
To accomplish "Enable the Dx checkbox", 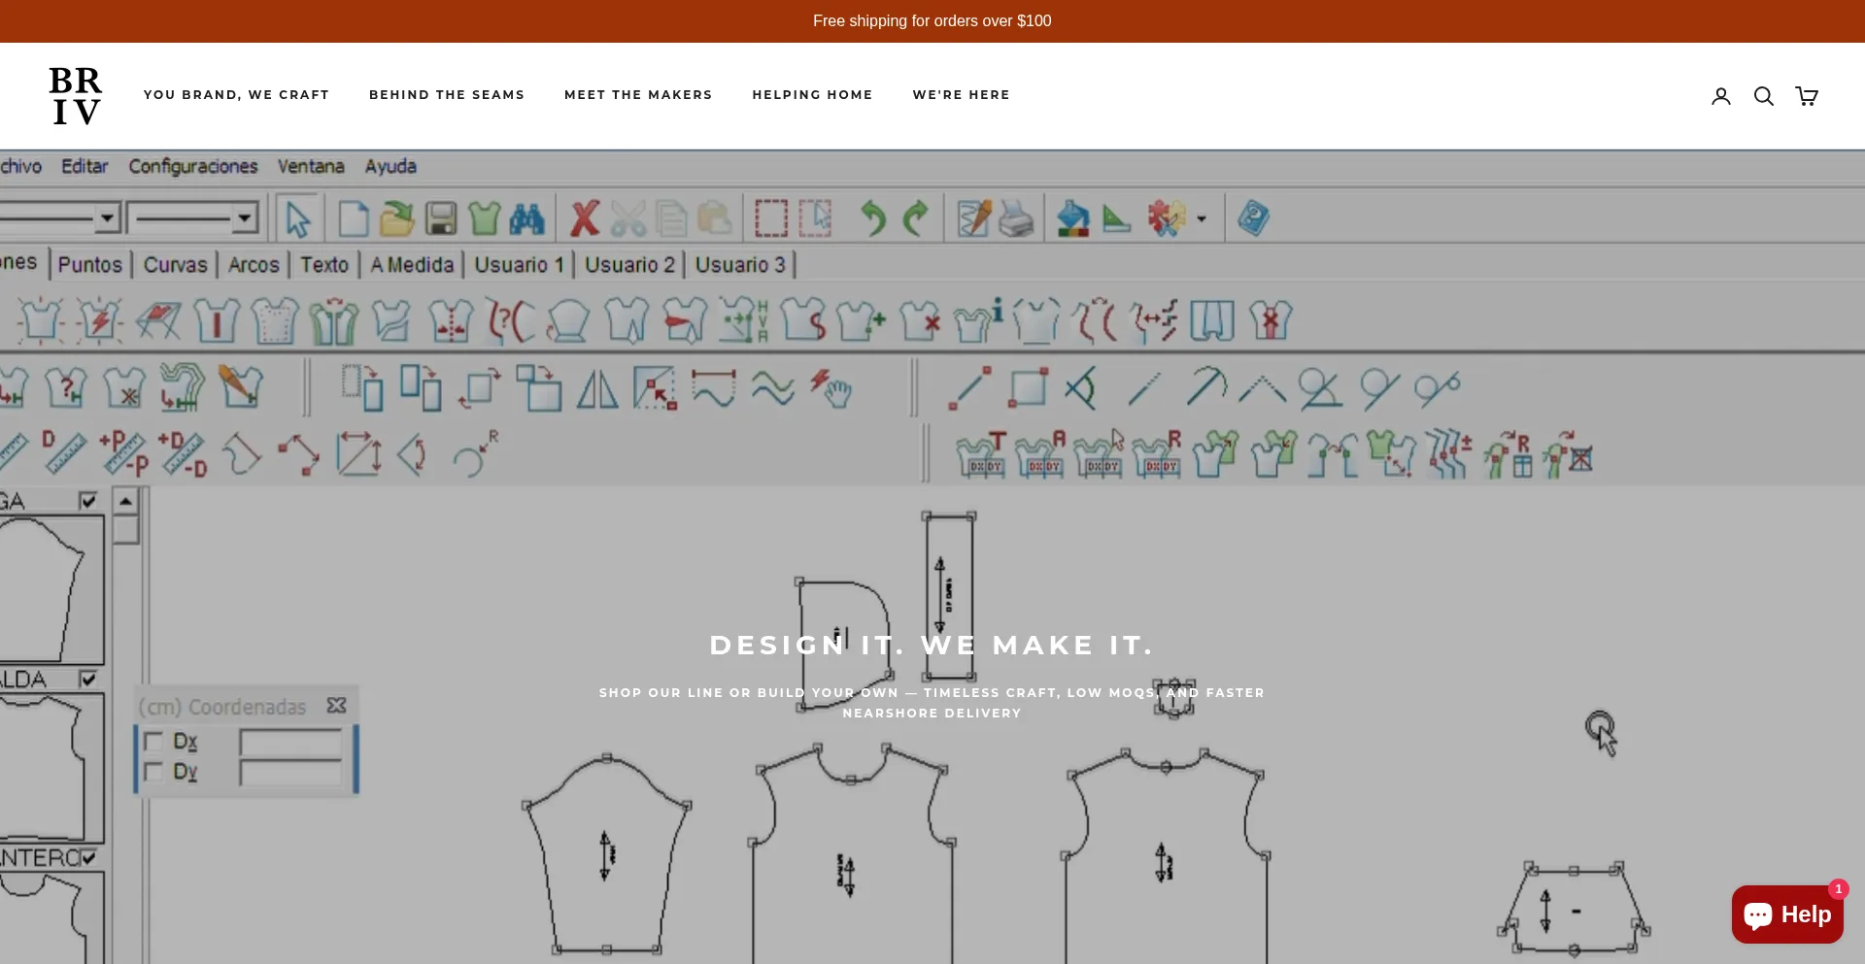I will coord(153,743).
